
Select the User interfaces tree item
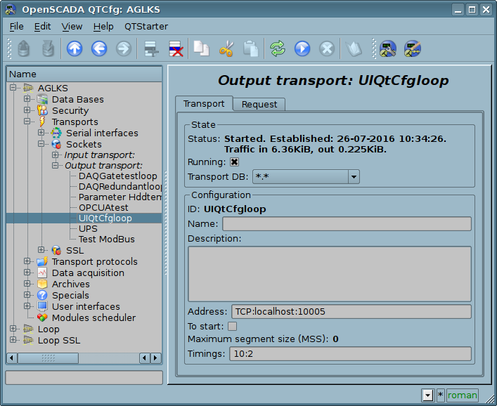(86, 306)
